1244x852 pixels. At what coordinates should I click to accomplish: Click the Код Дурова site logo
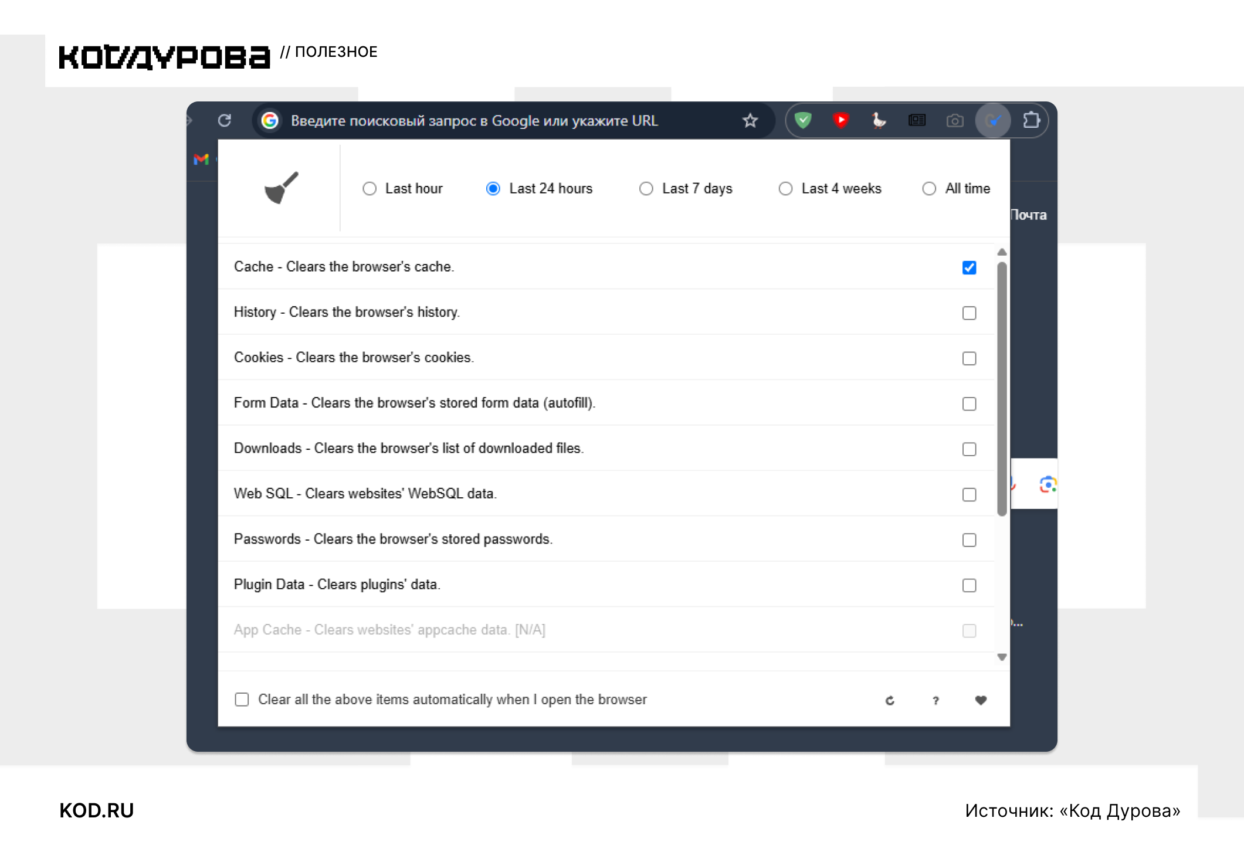[x=165, y=57]
